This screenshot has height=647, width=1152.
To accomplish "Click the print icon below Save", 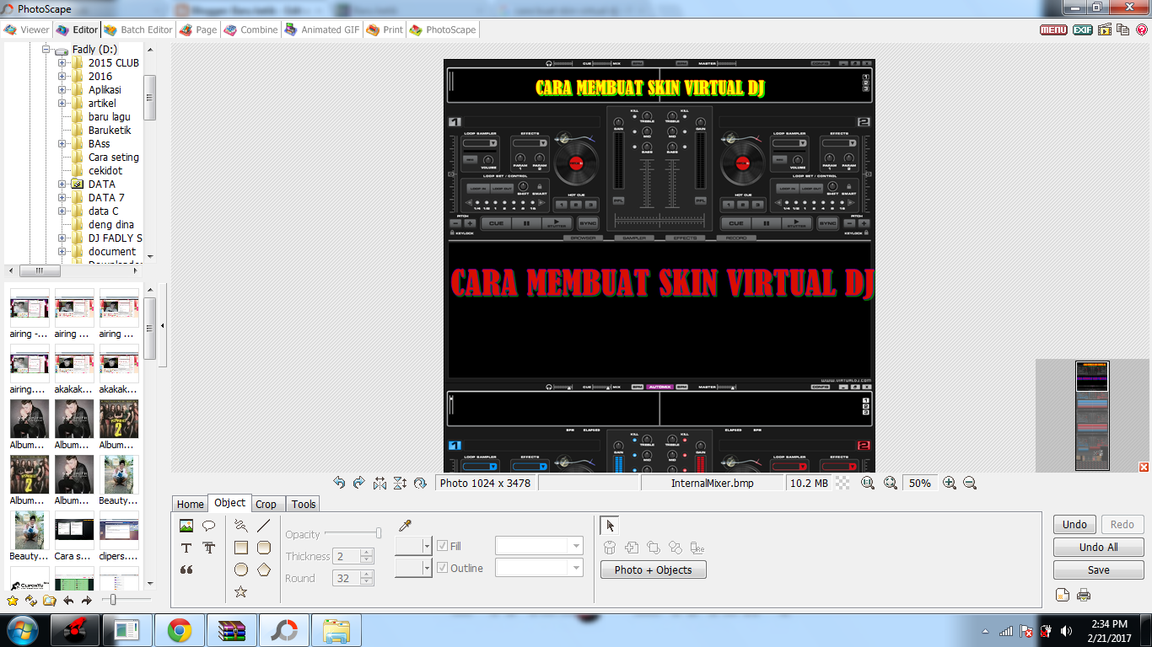I will pos(1084,595).
